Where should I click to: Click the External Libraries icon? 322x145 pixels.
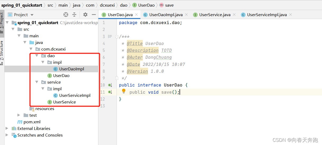click(x=14, y=129)
